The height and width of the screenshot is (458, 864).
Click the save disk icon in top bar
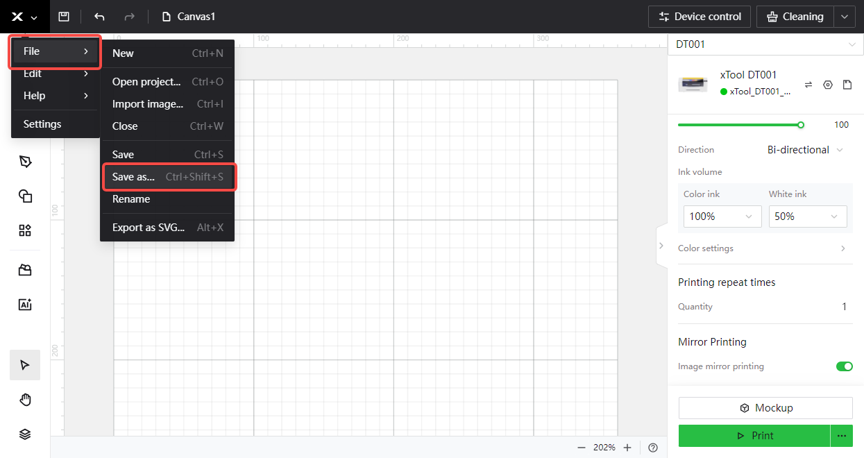click(x=64, y=16)
